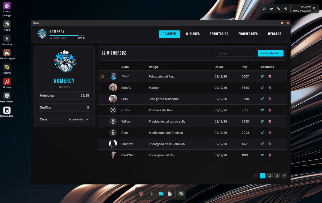Edit member Cole

click(x=262, y=133)
